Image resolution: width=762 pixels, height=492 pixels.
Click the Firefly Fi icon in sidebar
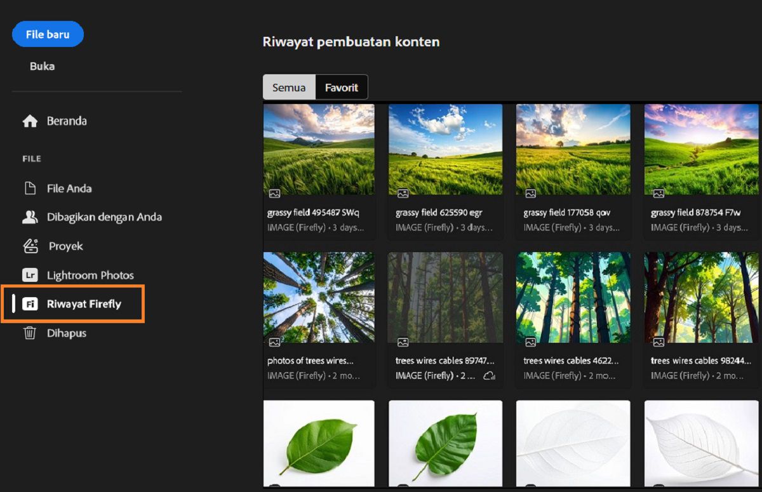(x=30, y=304)
